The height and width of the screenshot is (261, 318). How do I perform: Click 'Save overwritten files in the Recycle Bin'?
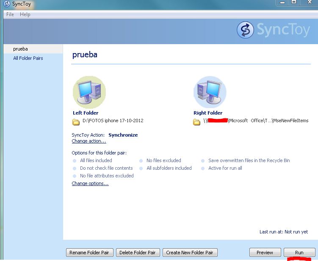249,160
